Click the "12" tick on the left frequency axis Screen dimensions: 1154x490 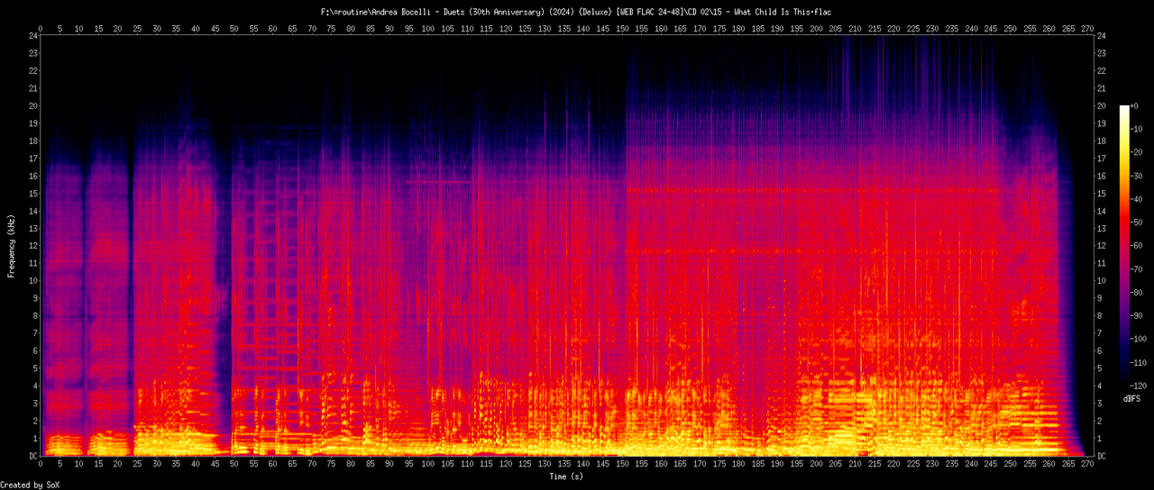click(32, 246)
